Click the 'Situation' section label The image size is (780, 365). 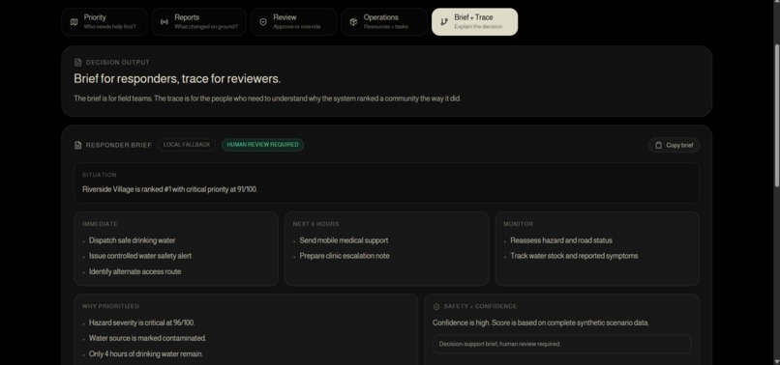(100, 175)
